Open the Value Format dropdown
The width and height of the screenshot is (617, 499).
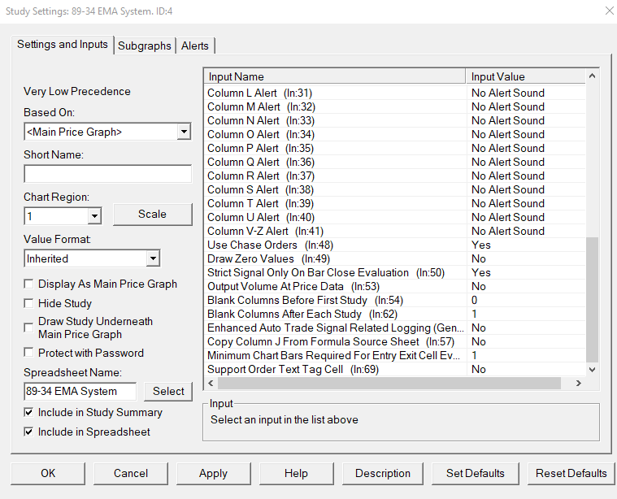(153, 258)
